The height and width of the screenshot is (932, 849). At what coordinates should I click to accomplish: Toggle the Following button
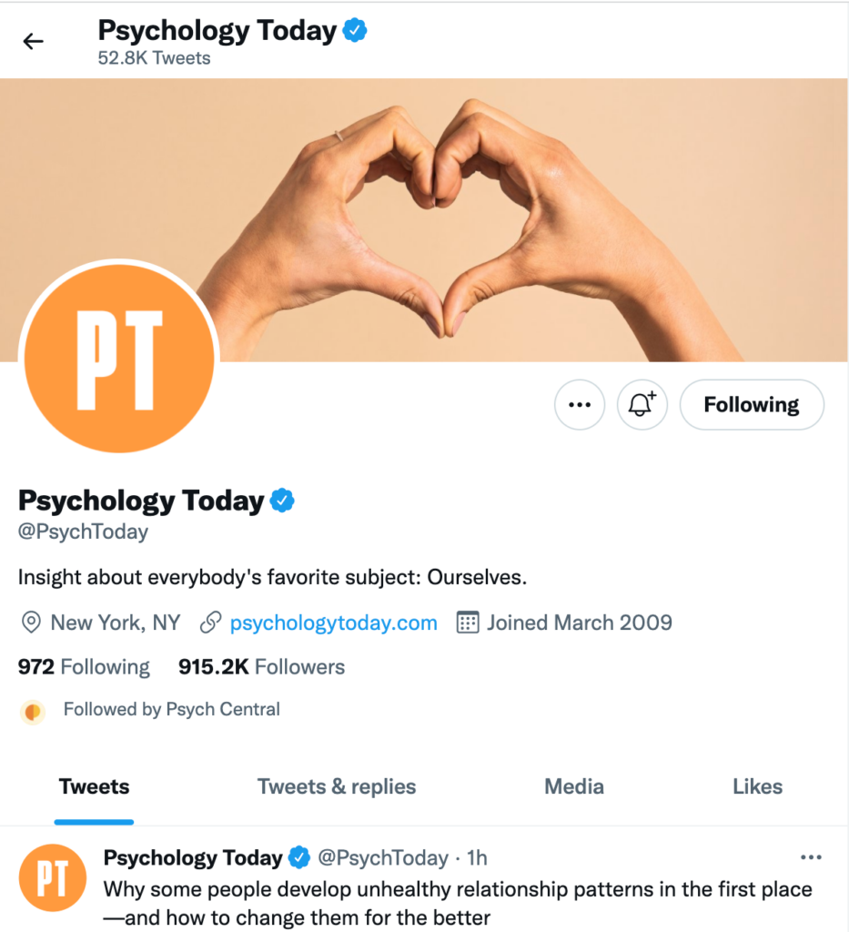(751, 405)
